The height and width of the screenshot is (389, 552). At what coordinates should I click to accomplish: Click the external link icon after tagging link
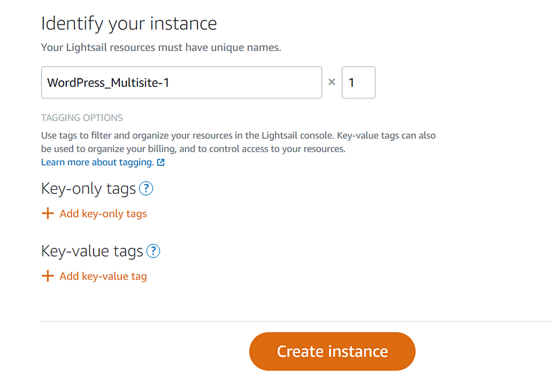click(x=161, y=162)
